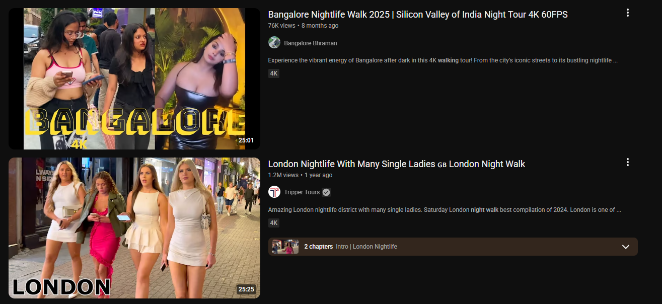This screenshot has height=304, width=662.
Task: Open the Bangalore video's three-dot options menu
Action: [x=627, y=13]
